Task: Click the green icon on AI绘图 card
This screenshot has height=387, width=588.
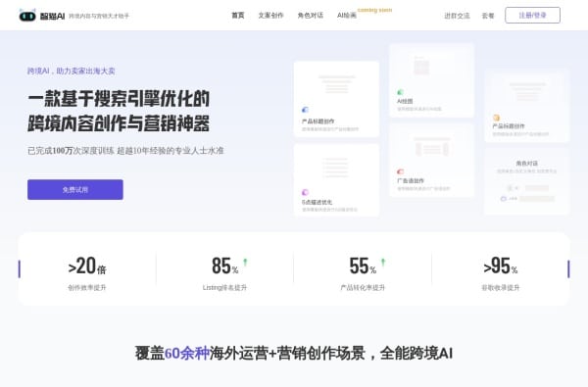Action: (400, 92)
